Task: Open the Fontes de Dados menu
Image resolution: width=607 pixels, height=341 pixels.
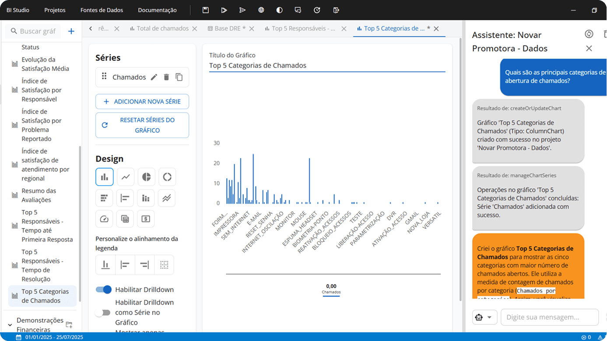Action: click(x=102, y=10)
